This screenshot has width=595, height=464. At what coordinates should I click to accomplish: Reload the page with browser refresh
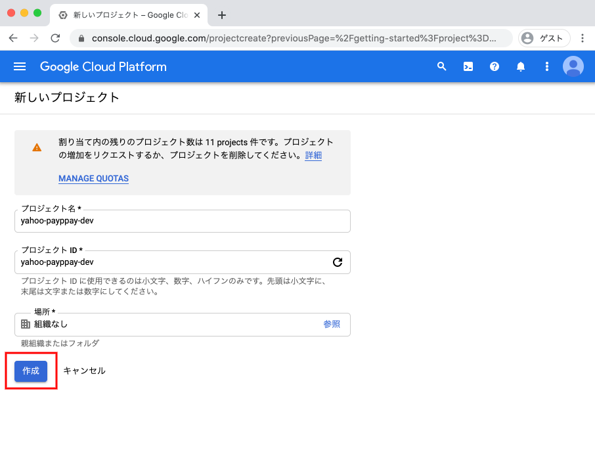pos(55,38)
